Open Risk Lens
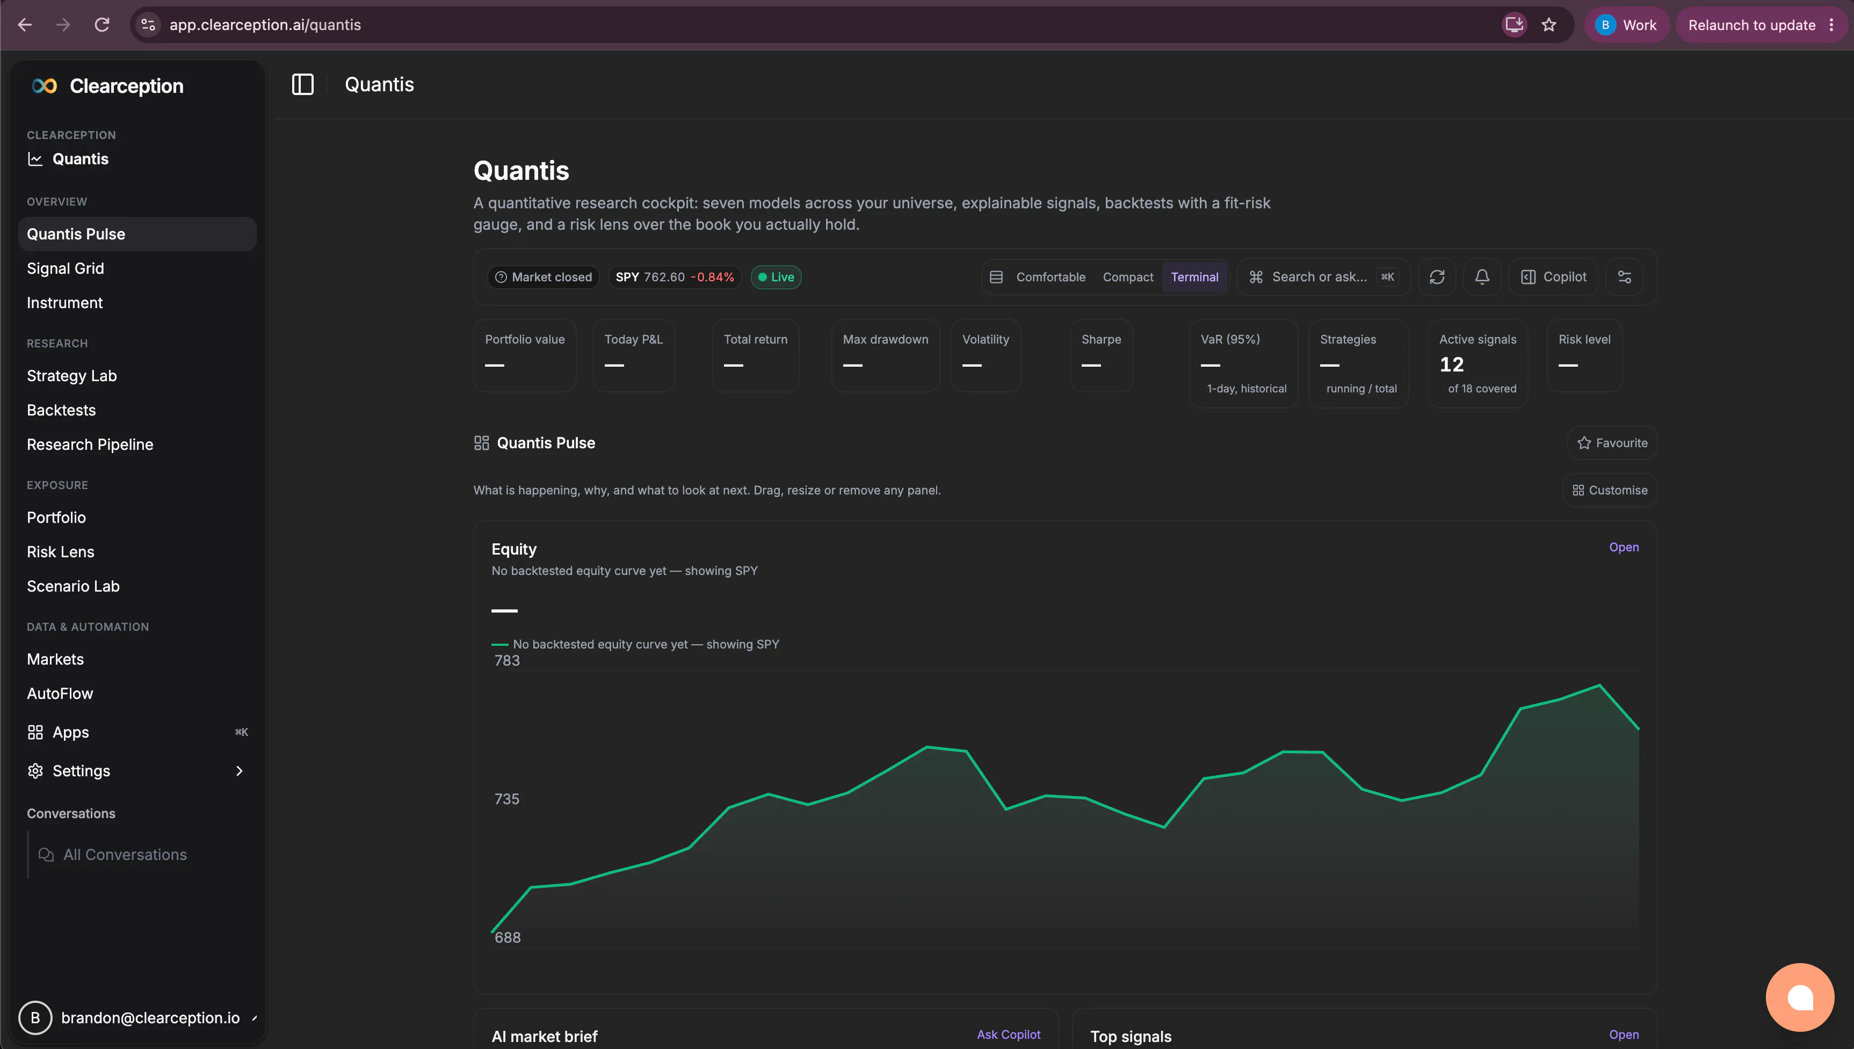This screenshot has width=1854, height=1049. (137, 552)
